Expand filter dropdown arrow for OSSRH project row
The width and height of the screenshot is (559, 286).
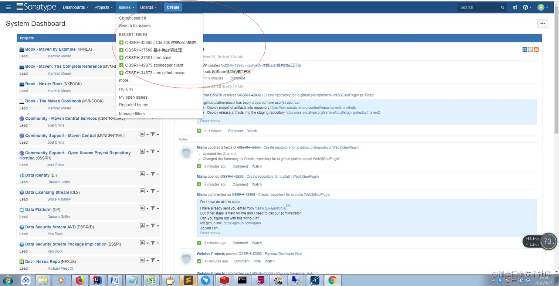click(158, 152)
